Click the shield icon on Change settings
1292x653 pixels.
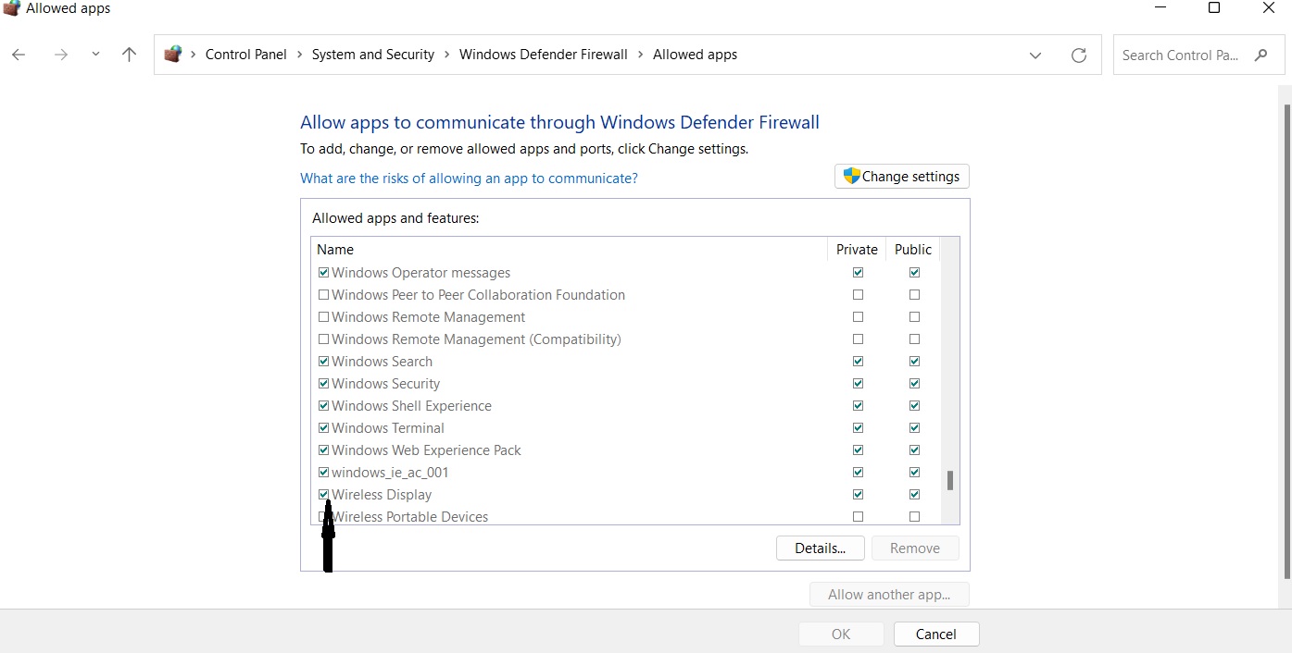coord(851,176)
